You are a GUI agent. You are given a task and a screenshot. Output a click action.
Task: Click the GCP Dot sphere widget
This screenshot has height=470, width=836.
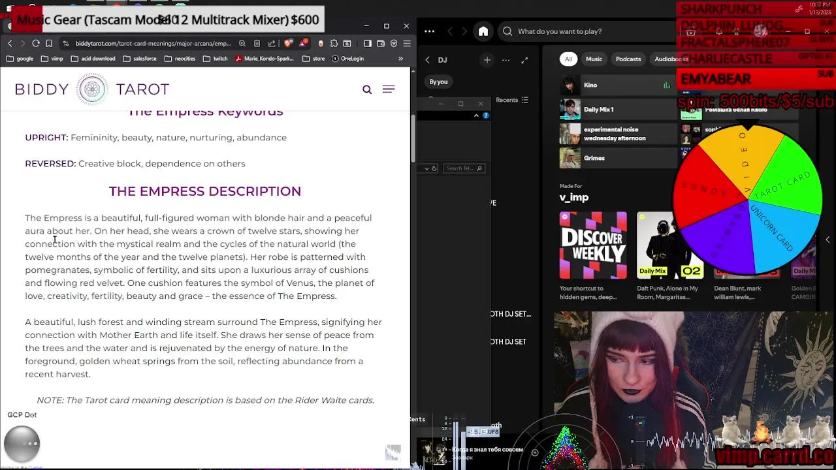coord(22,444)
